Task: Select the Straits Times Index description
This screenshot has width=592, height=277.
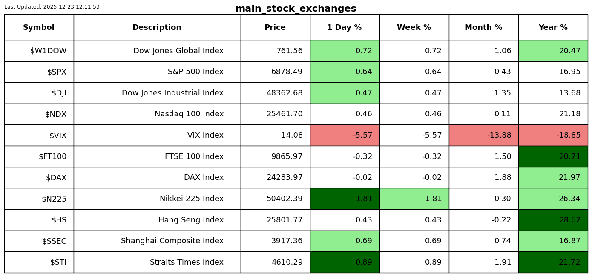Action: (x=187, y=263)
